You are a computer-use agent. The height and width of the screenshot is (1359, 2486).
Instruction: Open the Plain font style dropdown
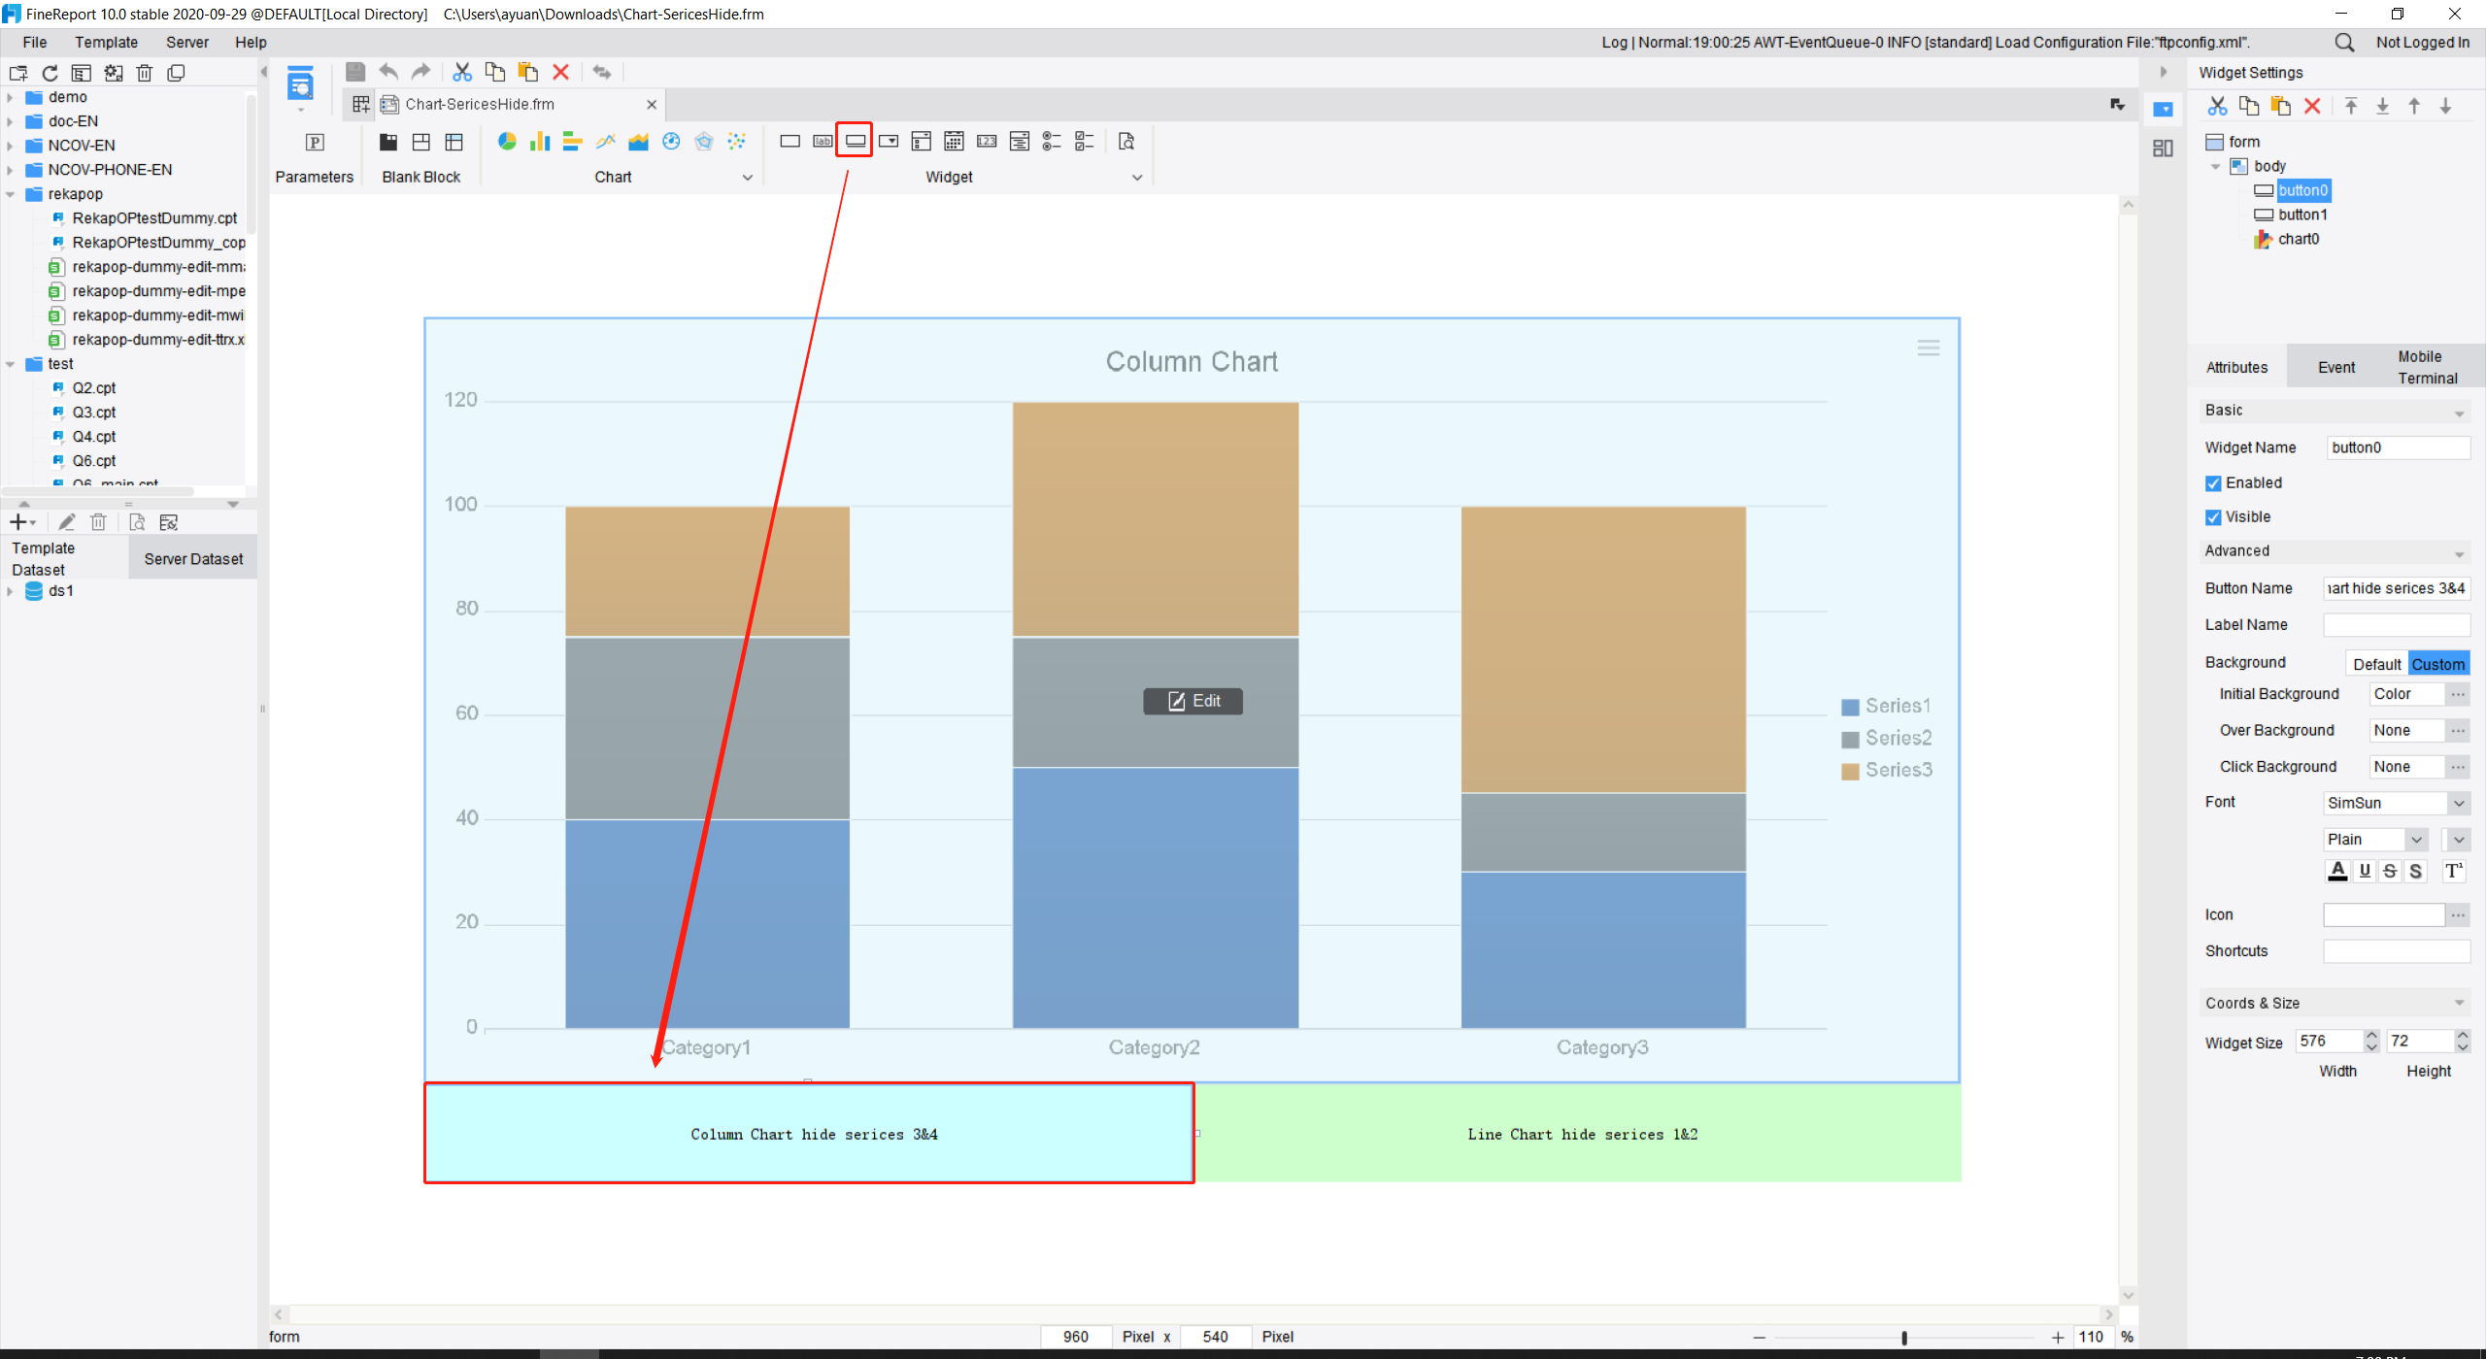click(2417, 840)
